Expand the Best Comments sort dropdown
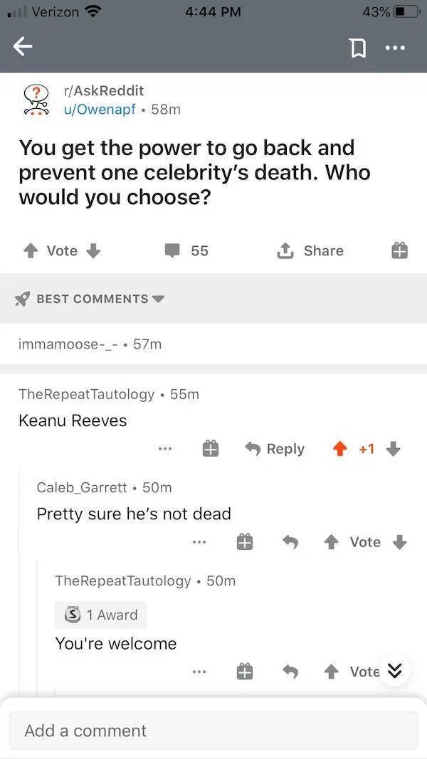This screenshot has height=759, width=427. tap(90, 299)
